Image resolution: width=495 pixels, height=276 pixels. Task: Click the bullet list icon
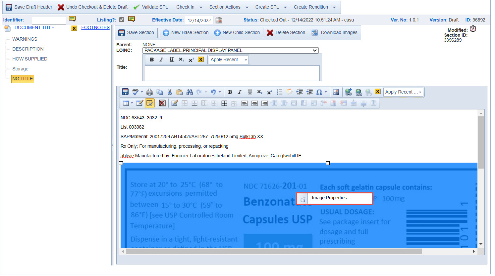(x=279, y=92)
